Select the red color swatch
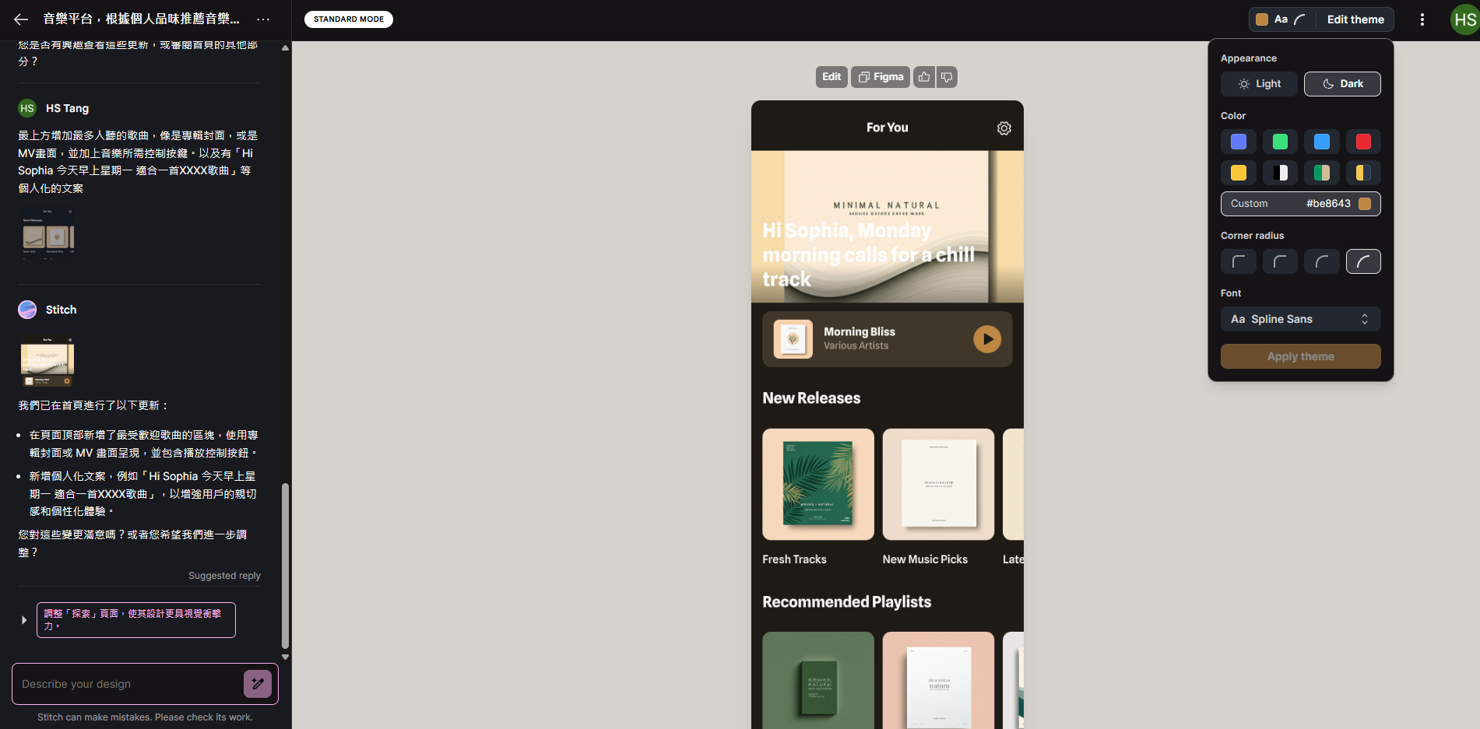This screenshot has height=729, width=1480. coord(1363,142)
